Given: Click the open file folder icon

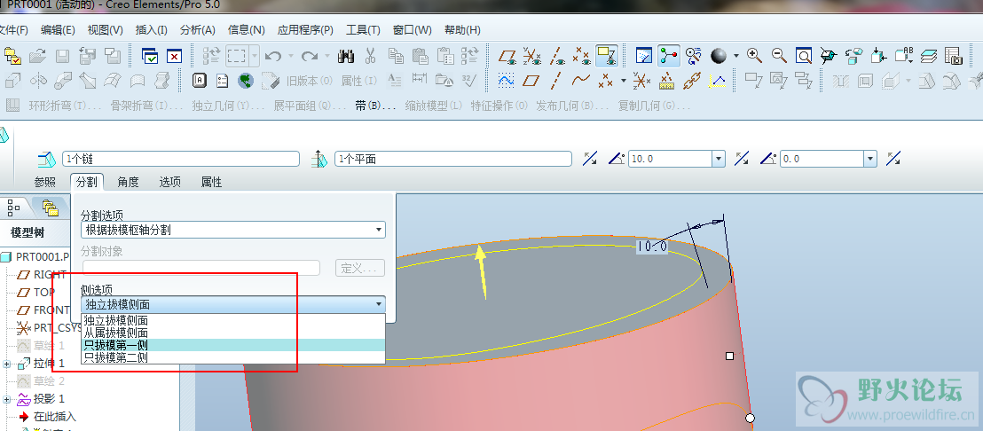Looking at the screenshot, I should (37, 57).
